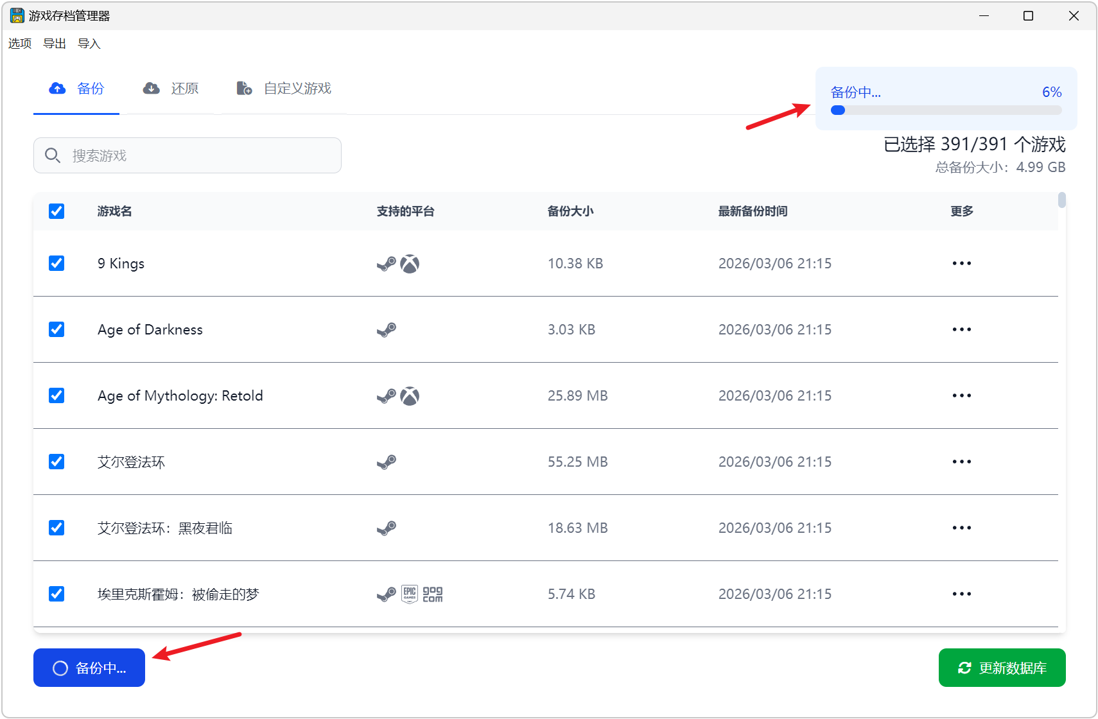Click the app icon in the title bar
This screenshot has width=1098, height=719.
pyautogui.click(x=17, y=15)
